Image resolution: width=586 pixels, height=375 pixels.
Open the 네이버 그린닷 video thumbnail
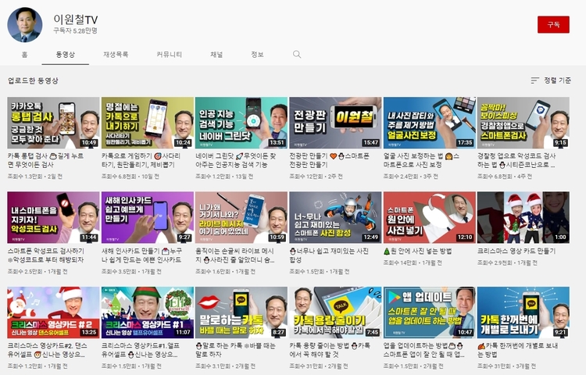(x=241, y=123)
